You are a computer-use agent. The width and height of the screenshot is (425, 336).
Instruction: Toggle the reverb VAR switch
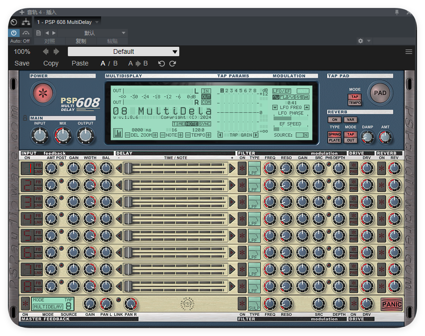(x=351, y=120)
